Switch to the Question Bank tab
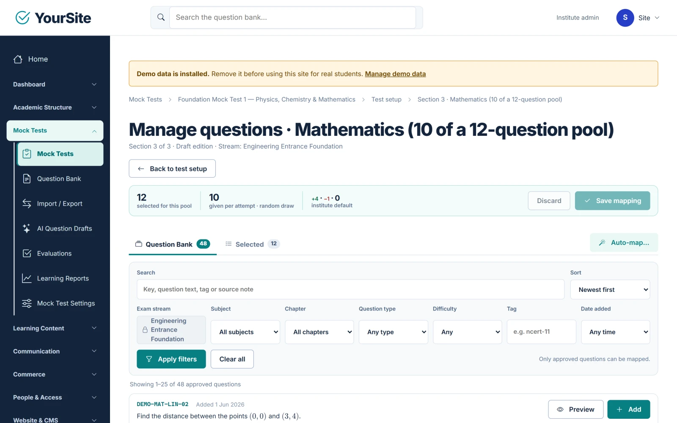This screenshot has height=423, width=677. (x=173, y=244)
